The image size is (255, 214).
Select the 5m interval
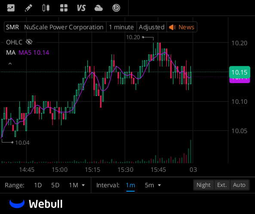tap(149, 185)
